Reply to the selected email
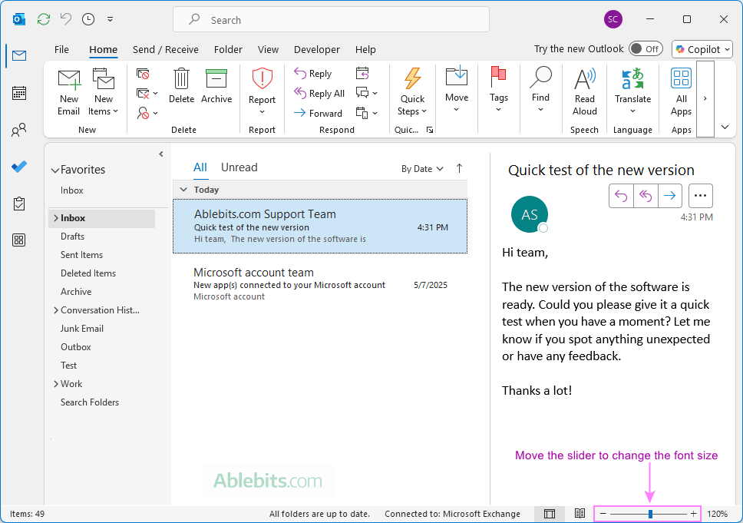The height and width of the screenshot is (523, 743). (313, 74)
